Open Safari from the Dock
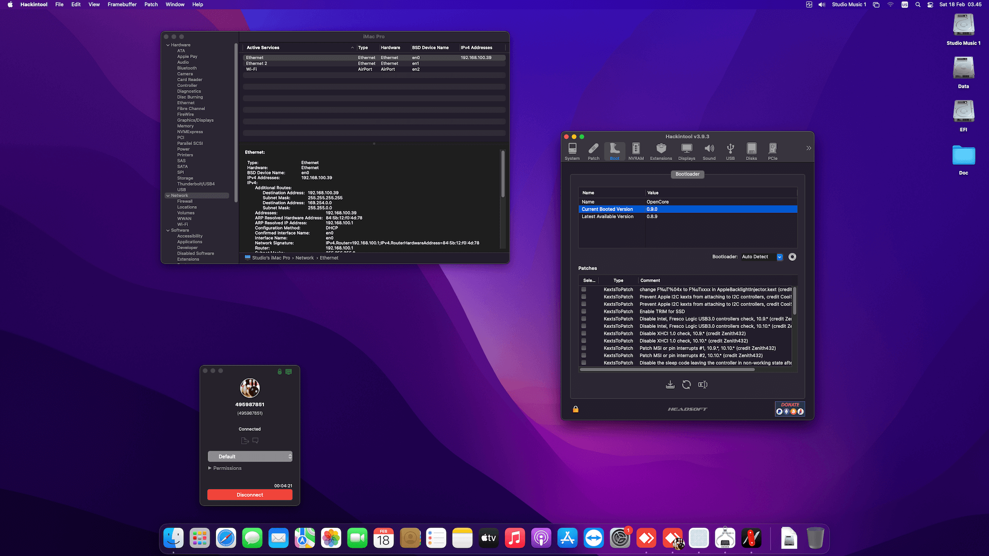This screenshot has height=556, width=989. (226, 538)
